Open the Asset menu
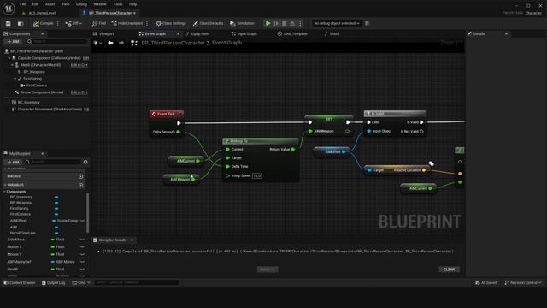The image size is (547, 308). [x=50, y=4]
